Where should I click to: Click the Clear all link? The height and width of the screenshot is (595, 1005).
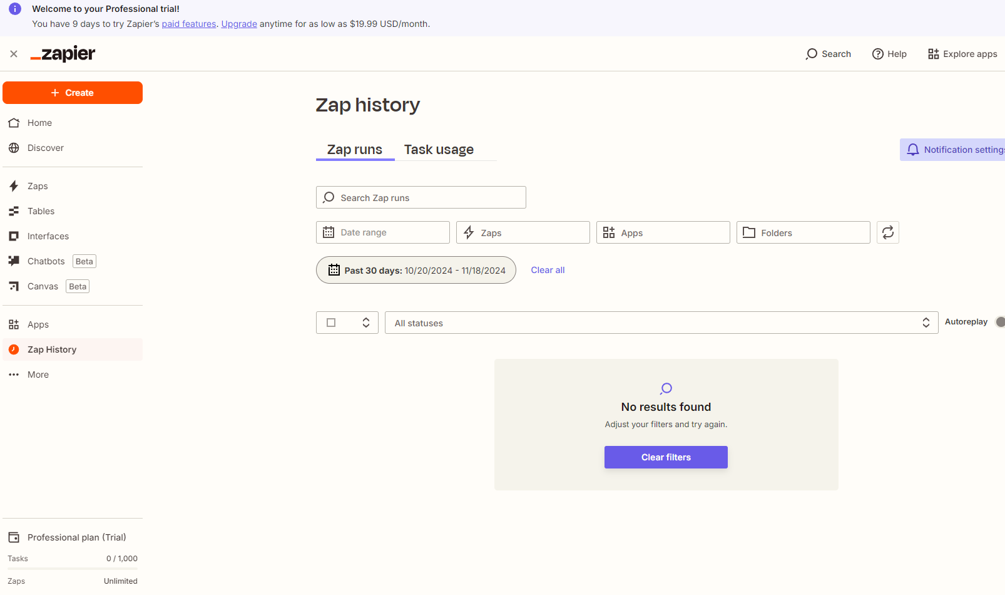(x=548, y=270)
